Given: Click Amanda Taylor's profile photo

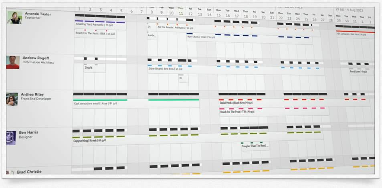Looking at the screenshot, I should point(14,18).
